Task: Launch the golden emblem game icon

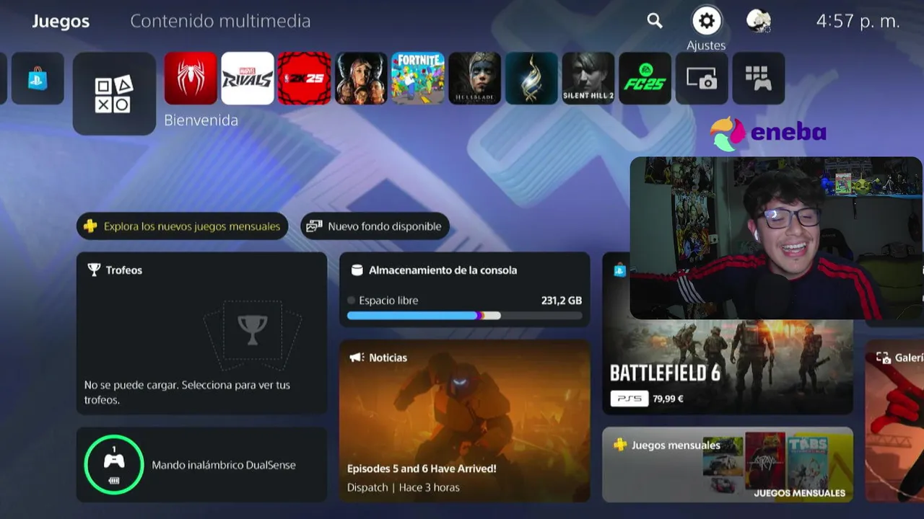Action: [x=531, y=79]
